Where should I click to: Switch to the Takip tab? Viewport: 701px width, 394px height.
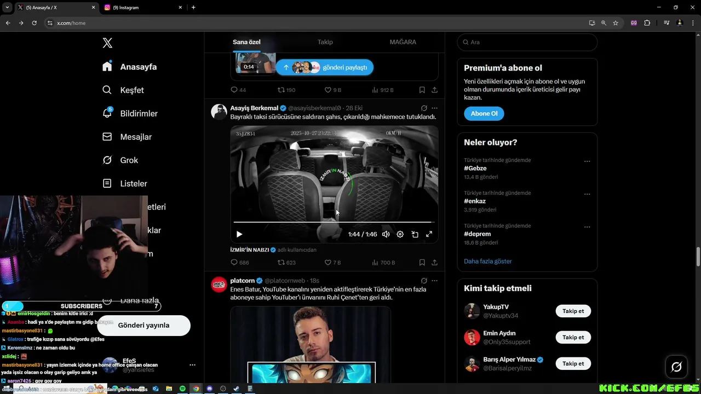point(325,42)
